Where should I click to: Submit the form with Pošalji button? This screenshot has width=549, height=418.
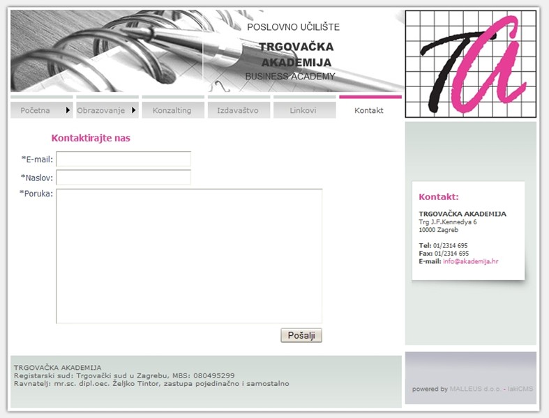tap(301, 335)
